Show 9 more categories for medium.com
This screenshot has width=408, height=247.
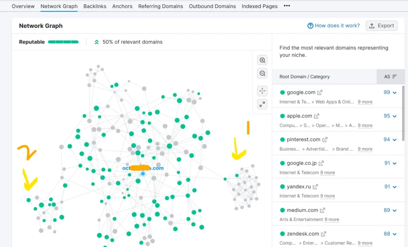click(x=332, y=220)
